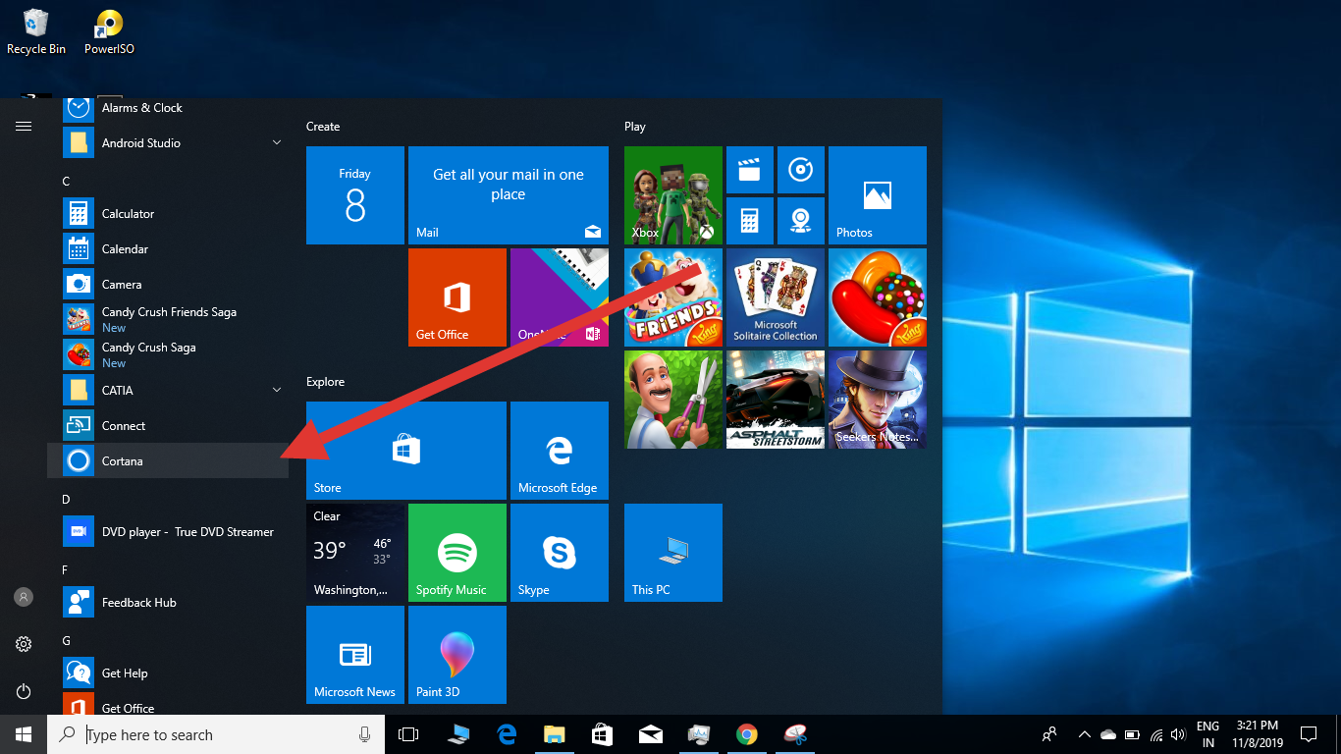
Task: Open DVD player - True DVD Streamer
Action: pyautogui.click(x=167, y=532)
